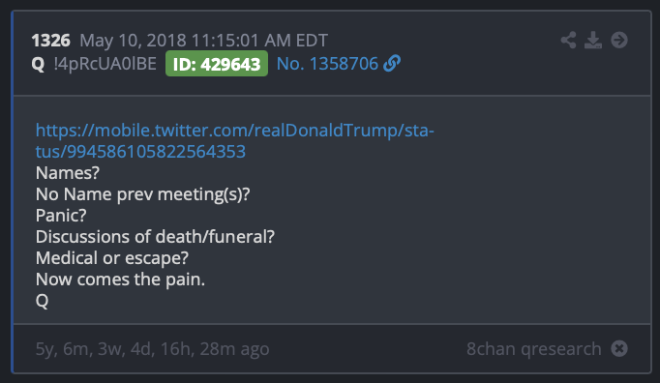The height and width of the screenshot is (383, 660).
Task: Click the 8chan qresearch board label
Action: pyautogui.click(x=534, y=348)
